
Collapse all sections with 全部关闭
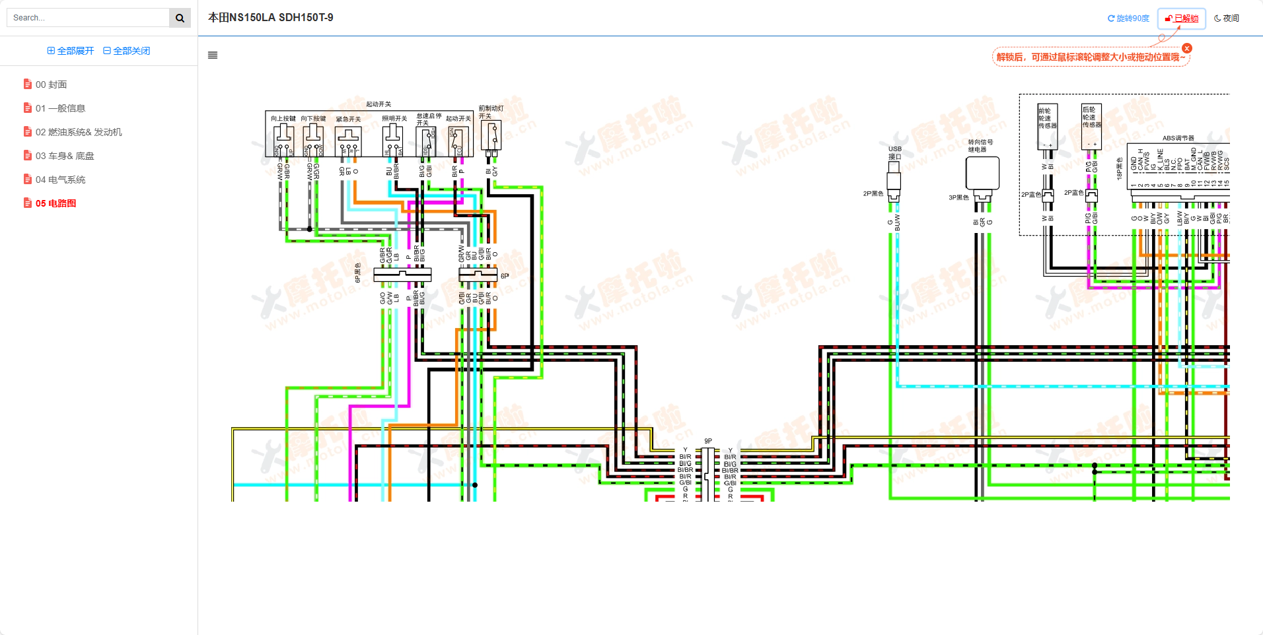pyautogui.click(x=127, y=51)
